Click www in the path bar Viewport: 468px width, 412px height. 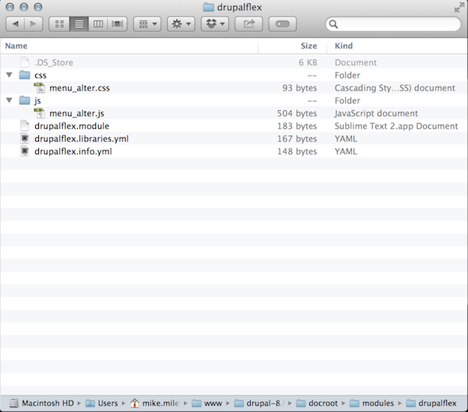[x=207, y=403]
